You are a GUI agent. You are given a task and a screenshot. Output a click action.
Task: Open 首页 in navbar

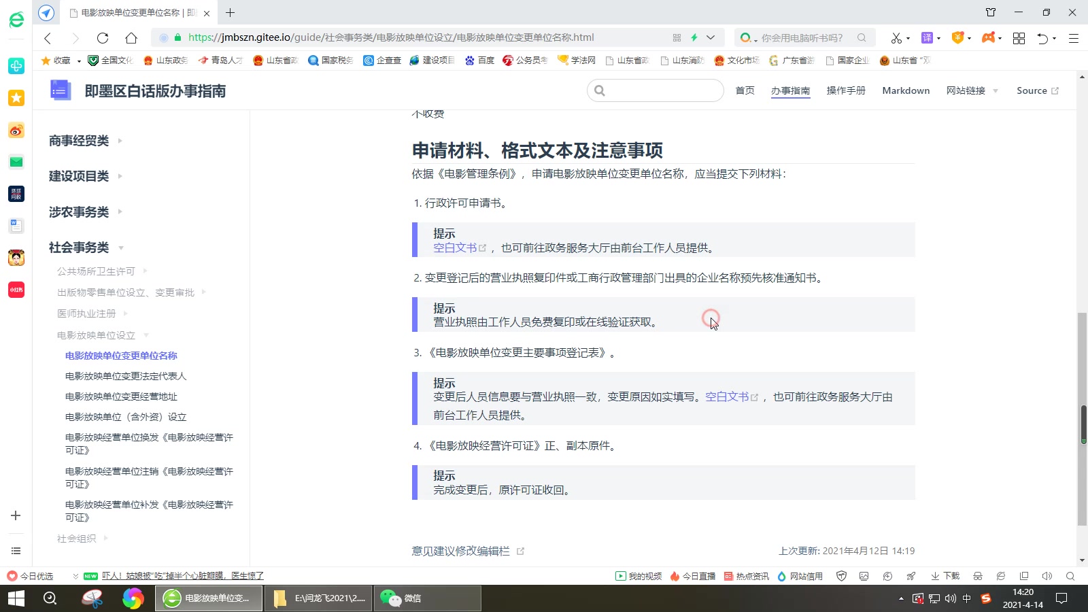(745, 90)
